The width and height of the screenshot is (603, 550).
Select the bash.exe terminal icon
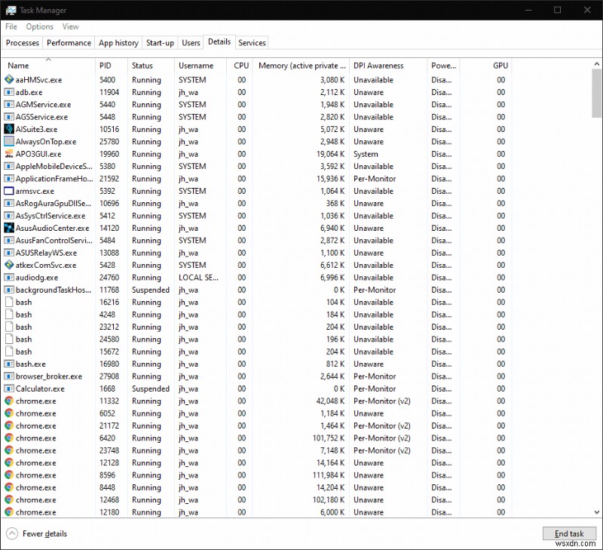click(x=11, y=364)
